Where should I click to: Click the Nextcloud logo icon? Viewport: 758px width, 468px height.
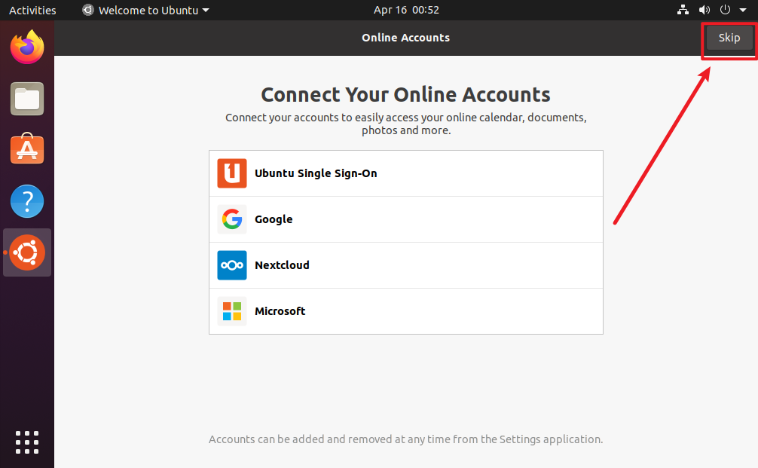coord(232,265)
